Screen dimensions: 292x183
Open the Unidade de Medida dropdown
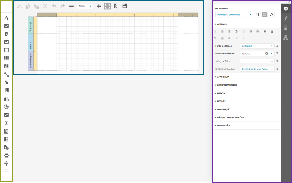tap(257, 69)
